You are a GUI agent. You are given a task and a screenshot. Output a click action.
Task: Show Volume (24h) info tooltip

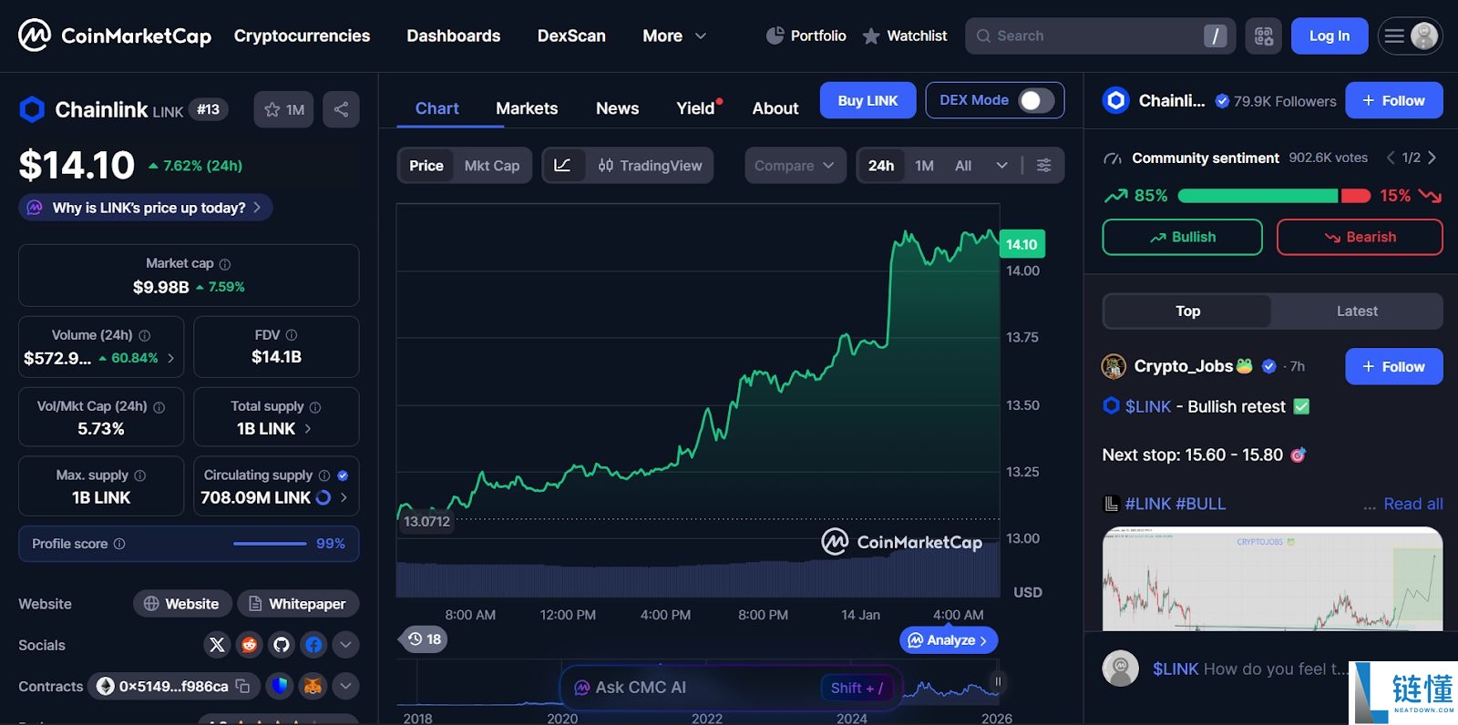pos(144,335)
